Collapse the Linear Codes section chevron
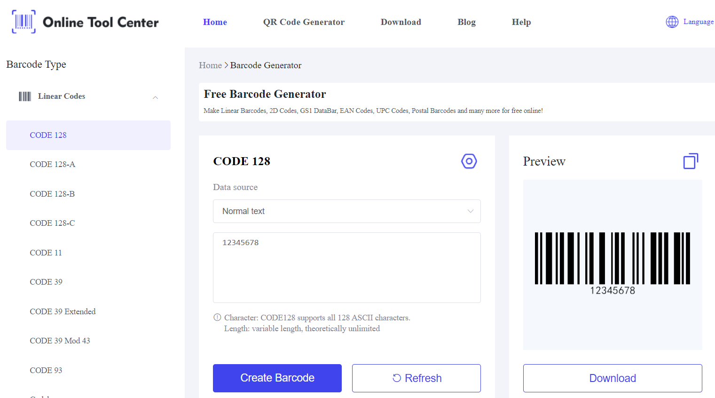This screenshot has height=398, width=715. click(x=155, y=97)
